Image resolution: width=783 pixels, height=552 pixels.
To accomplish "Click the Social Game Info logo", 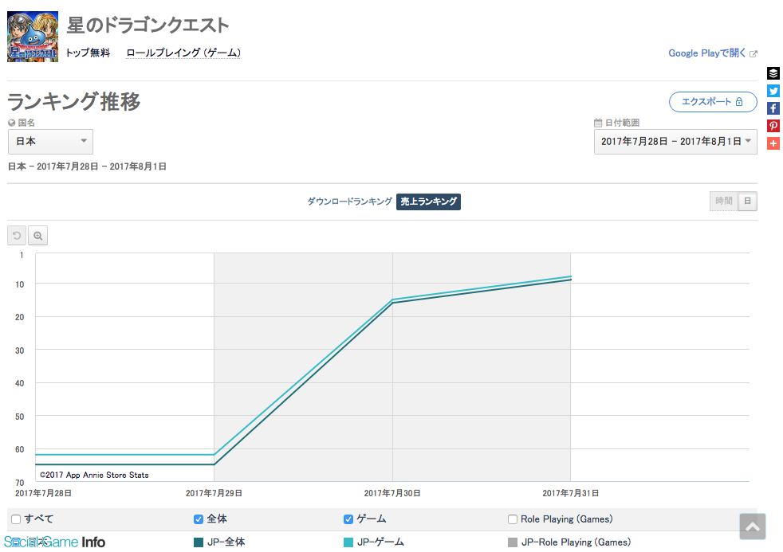I will (x=54, y=542).
